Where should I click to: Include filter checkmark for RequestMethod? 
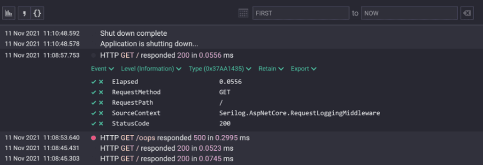click(94, 93)
